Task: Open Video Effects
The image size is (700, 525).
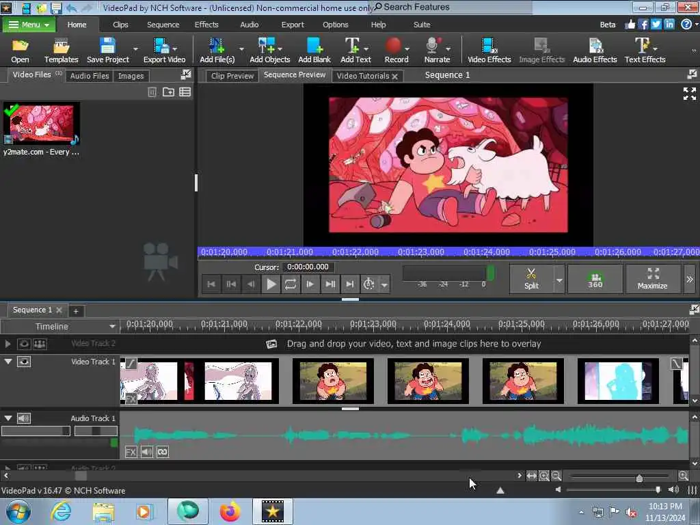Action: (489, 51)
